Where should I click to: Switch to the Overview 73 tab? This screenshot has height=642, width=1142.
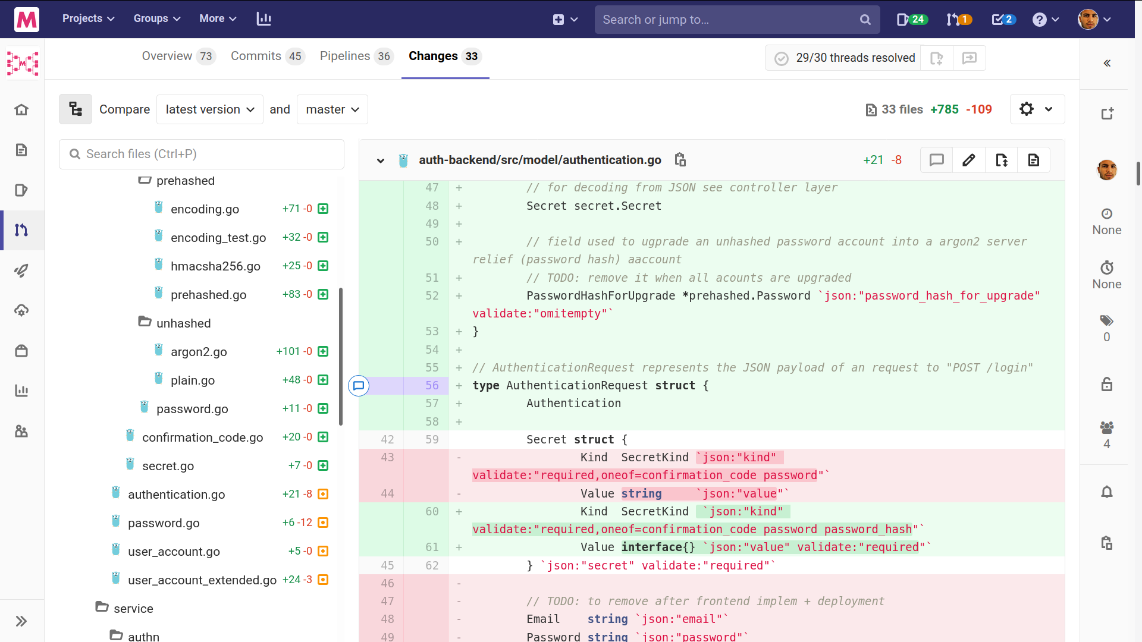[177, 56]
